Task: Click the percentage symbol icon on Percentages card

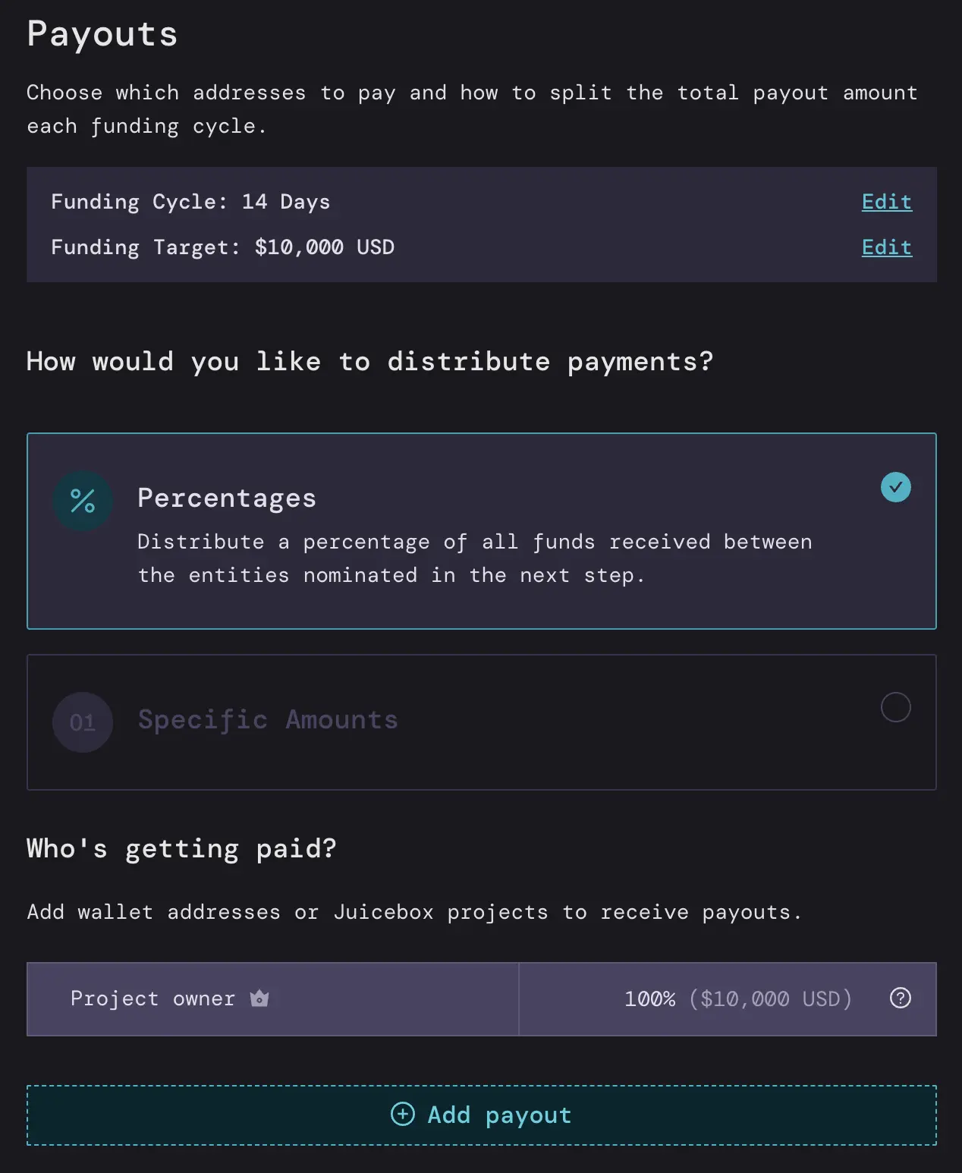Action: pos(83,501)
